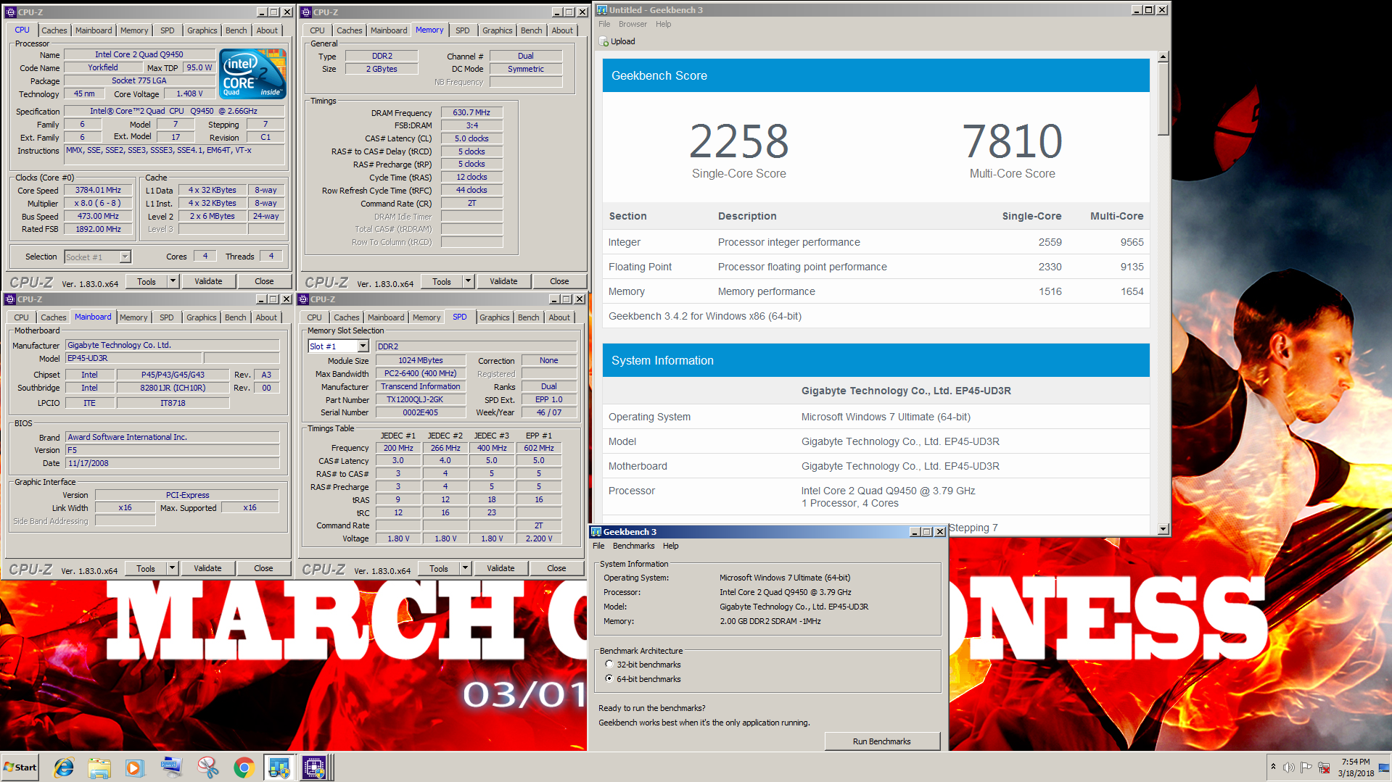
Task: Click BIOS Date field 11/17/2008
Action: coord(173,463)
